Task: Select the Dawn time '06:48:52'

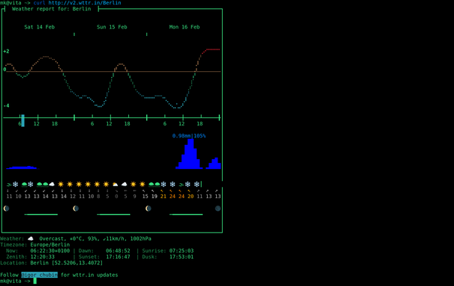Action: click(118, 251)
